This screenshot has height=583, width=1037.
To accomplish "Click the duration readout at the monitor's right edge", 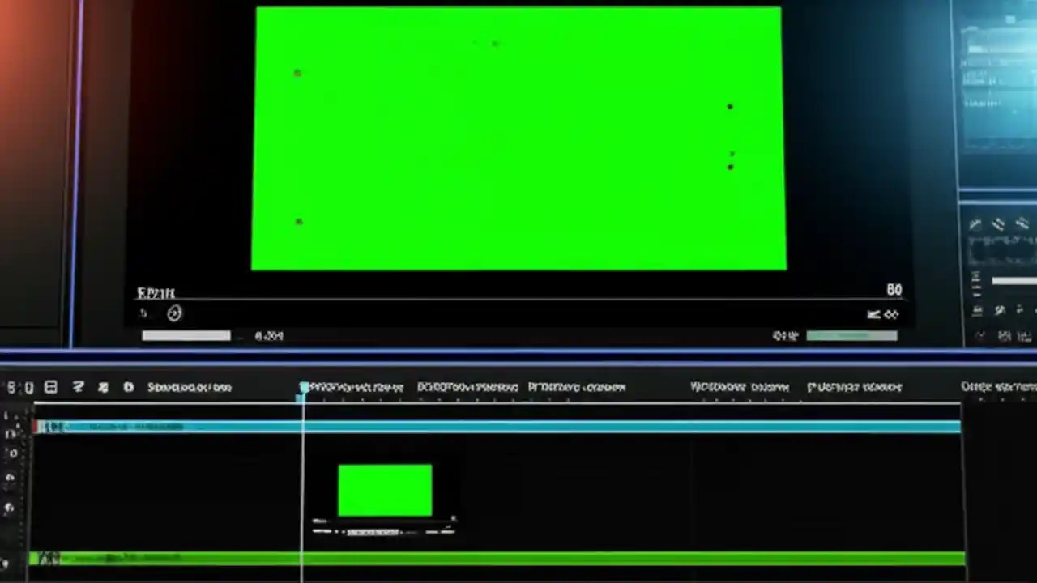I will 894,289.
